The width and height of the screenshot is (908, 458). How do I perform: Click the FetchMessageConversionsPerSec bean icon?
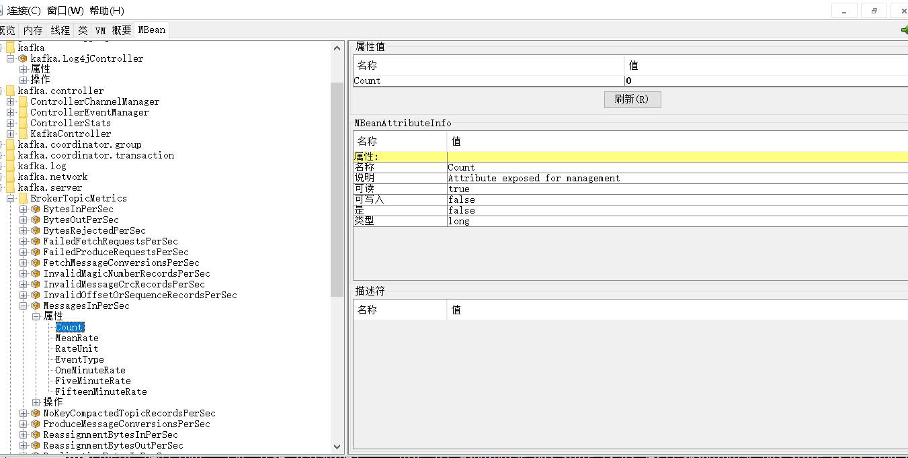point(36,263)
